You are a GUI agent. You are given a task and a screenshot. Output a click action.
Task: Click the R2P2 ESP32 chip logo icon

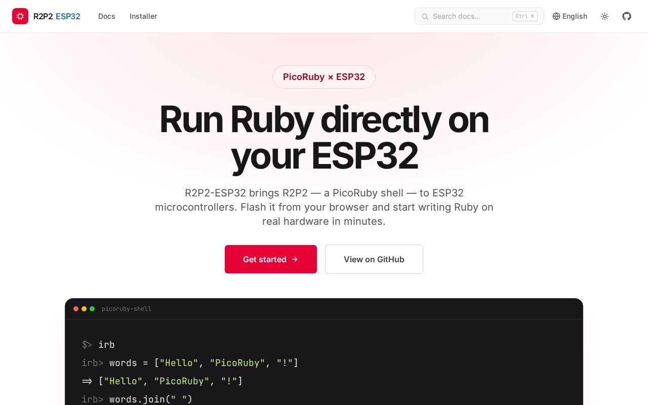pos(20,16)
